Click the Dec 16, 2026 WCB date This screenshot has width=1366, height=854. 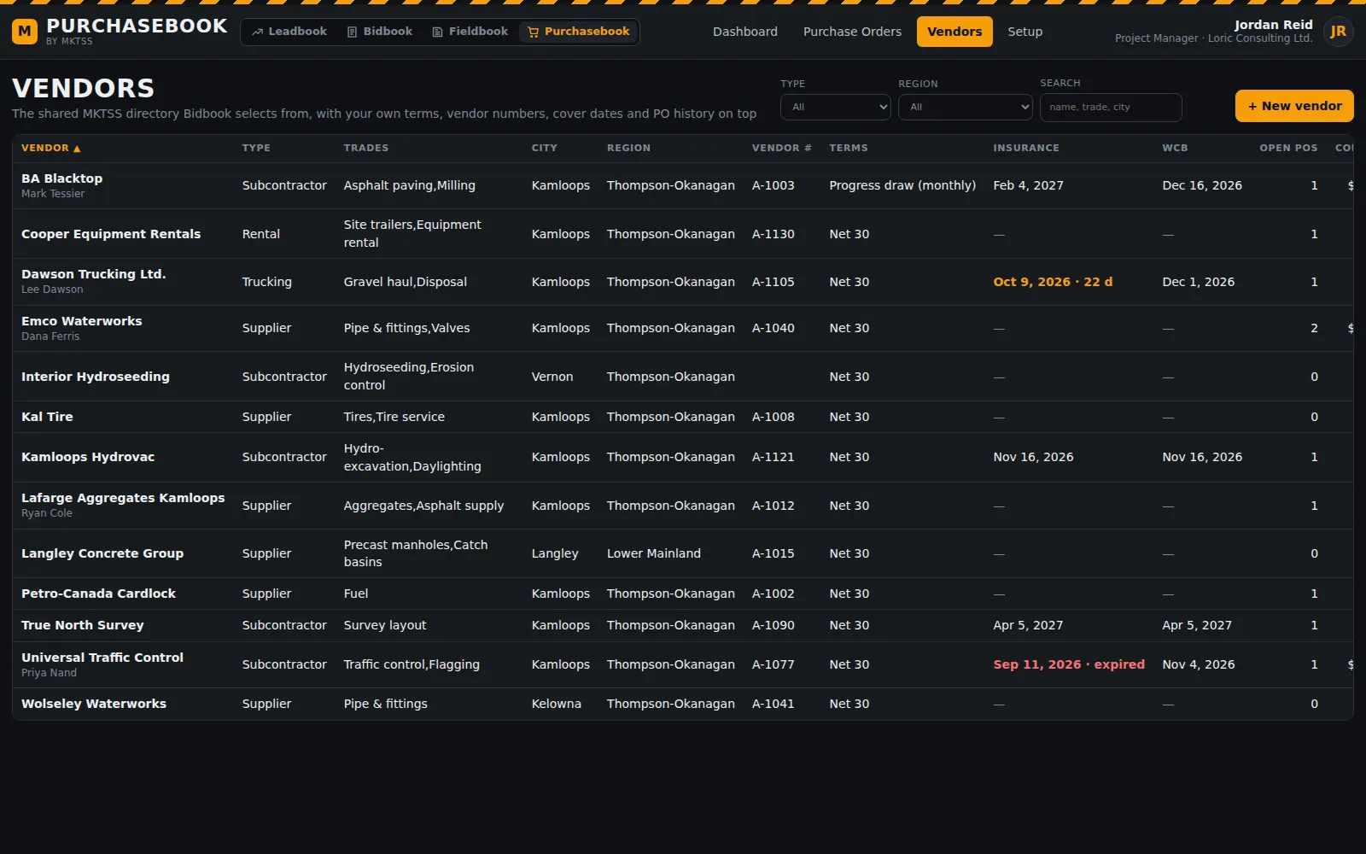click(1202, 185)
